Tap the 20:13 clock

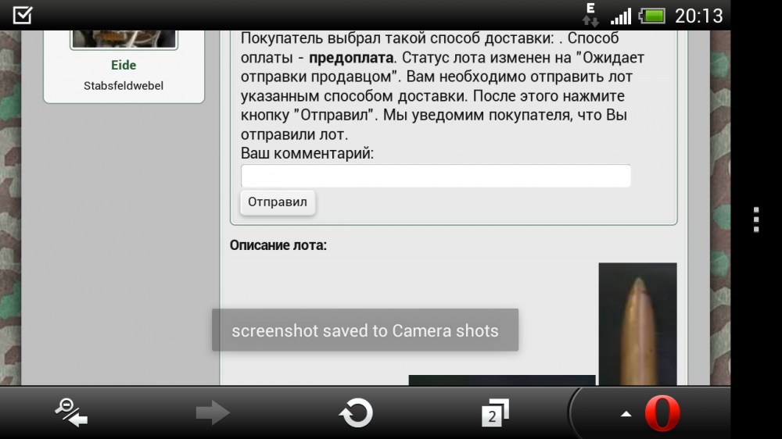pyautogui.click(x=698, y=16)
